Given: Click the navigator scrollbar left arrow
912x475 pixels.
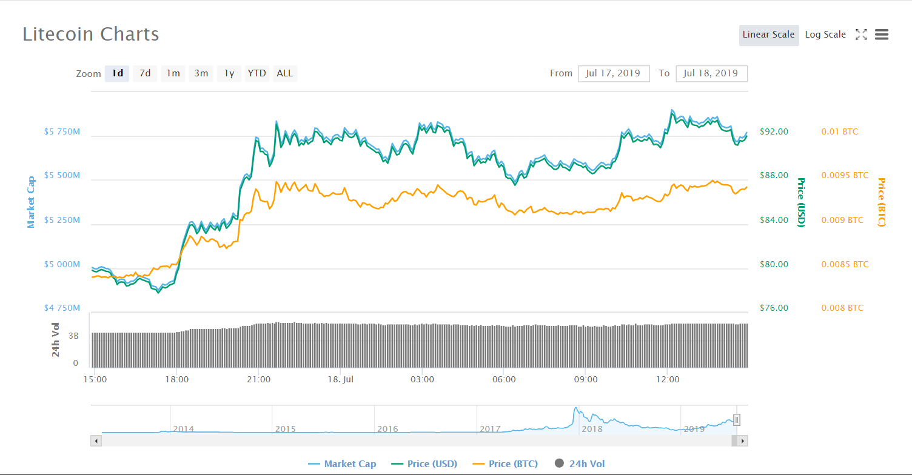Looking at the screenshot, I should (96, 440).
